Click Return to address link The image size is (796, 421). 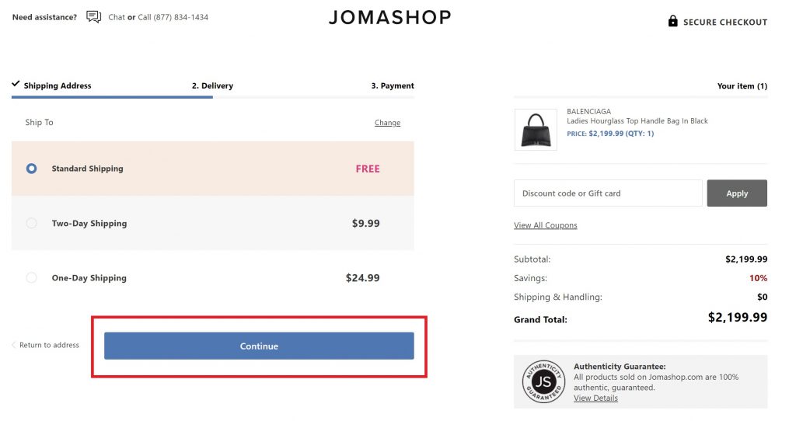pos(49,345)
